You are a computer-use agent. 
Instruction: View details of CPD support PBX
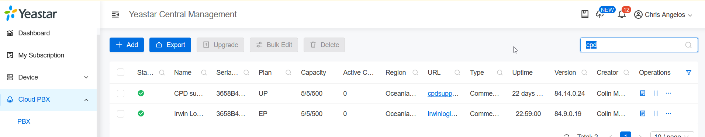[x=643, y=93]
